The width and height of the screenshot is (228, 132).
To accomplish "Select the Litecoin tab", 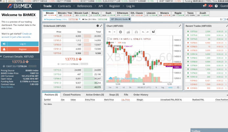I will (151, 14).
